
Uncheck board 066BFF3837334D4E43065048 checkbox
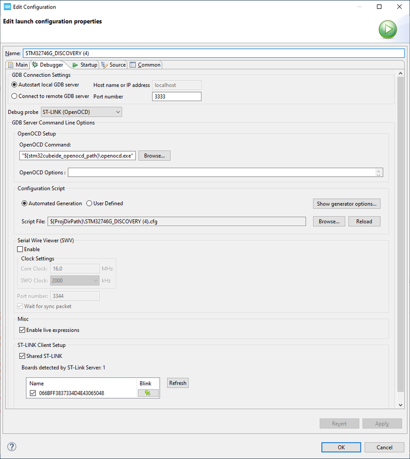(33, 393)
